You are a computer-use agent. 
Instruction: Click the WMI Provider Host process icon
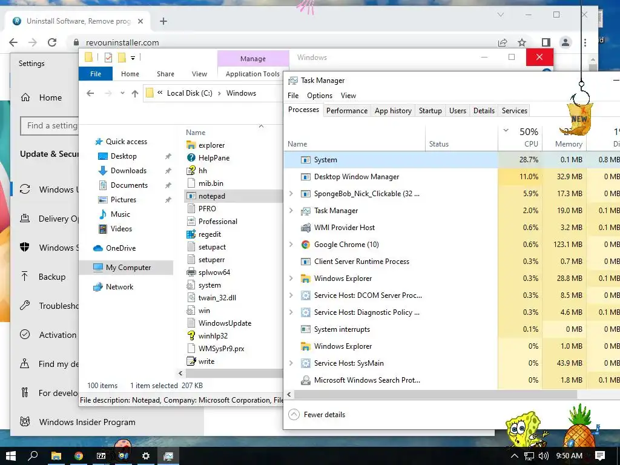click(305, 228)
